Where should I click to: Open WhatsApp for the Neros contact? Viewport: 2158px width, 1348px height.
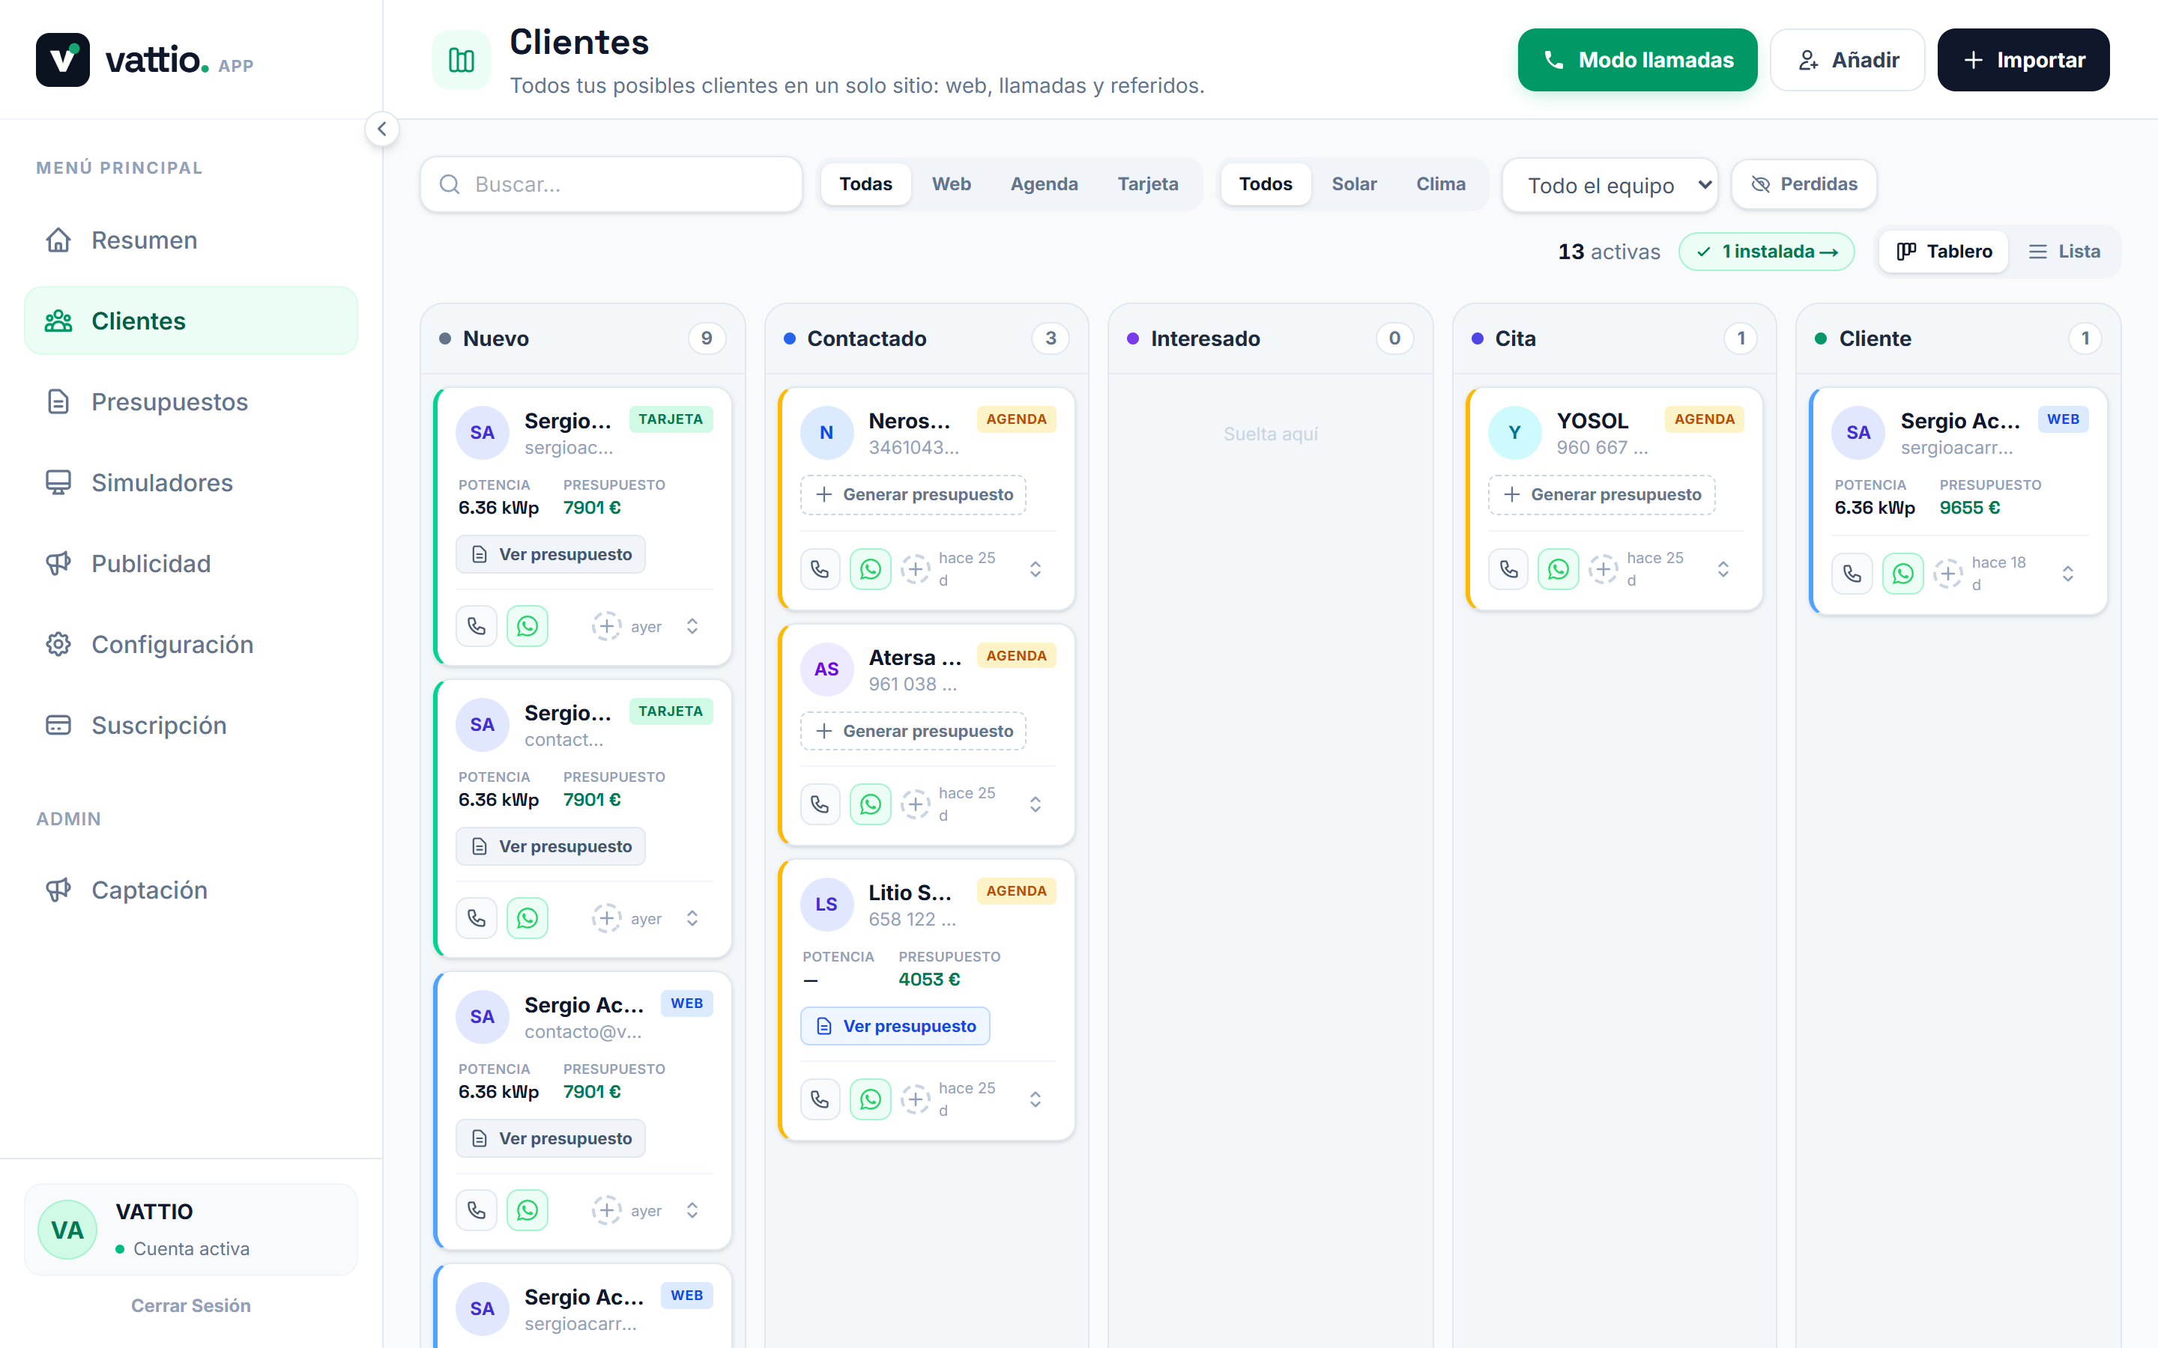[871, 569]
